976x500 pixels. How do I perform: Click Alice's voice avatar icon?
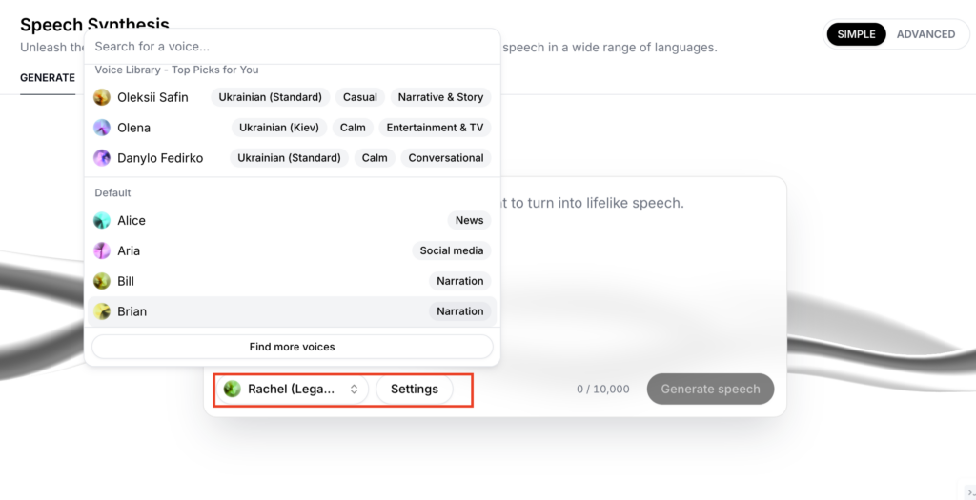pyautogui.click(x=102, y=220)
